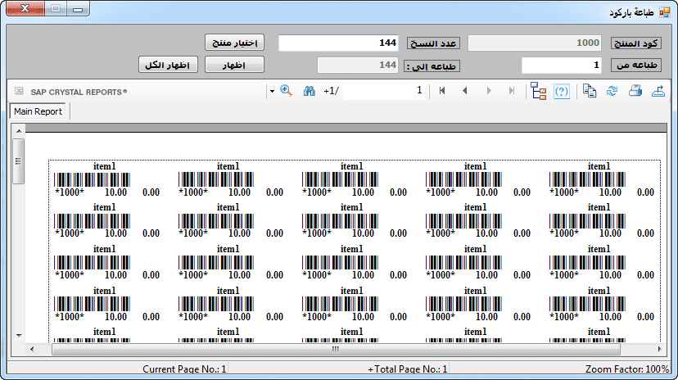Toggle the parameter panel button

pyautogui.click(x=562, y=91)
